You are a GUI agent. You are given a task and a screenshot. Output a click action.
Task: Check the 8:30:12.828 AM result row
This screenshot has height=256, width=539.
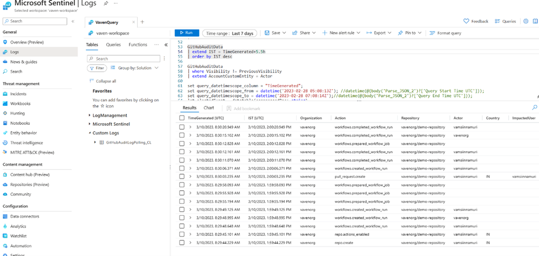(181, 143)
